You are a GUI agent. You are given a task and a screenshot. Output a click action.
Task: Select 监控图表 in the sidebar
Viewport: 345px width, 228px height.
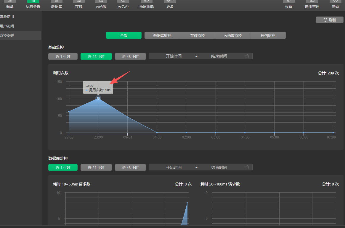(x=20, y=35)
